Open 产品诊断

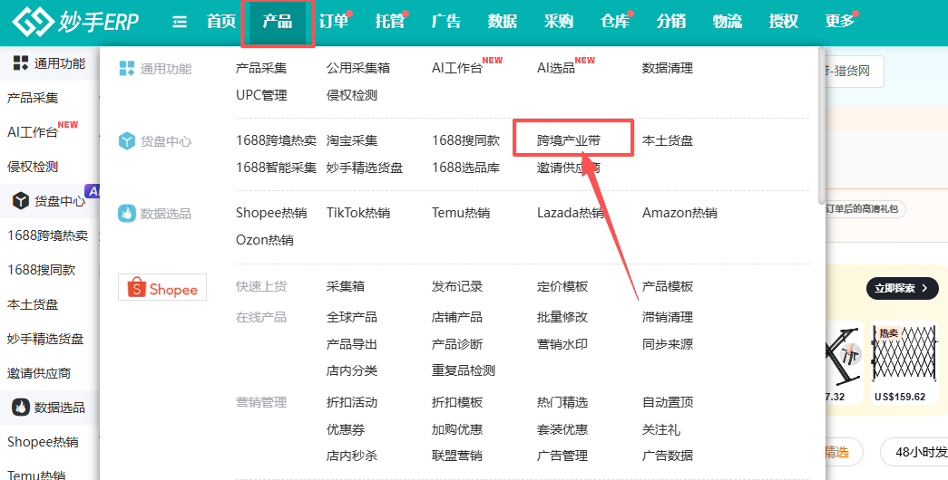pyautogui.click(x=457, y=344)
